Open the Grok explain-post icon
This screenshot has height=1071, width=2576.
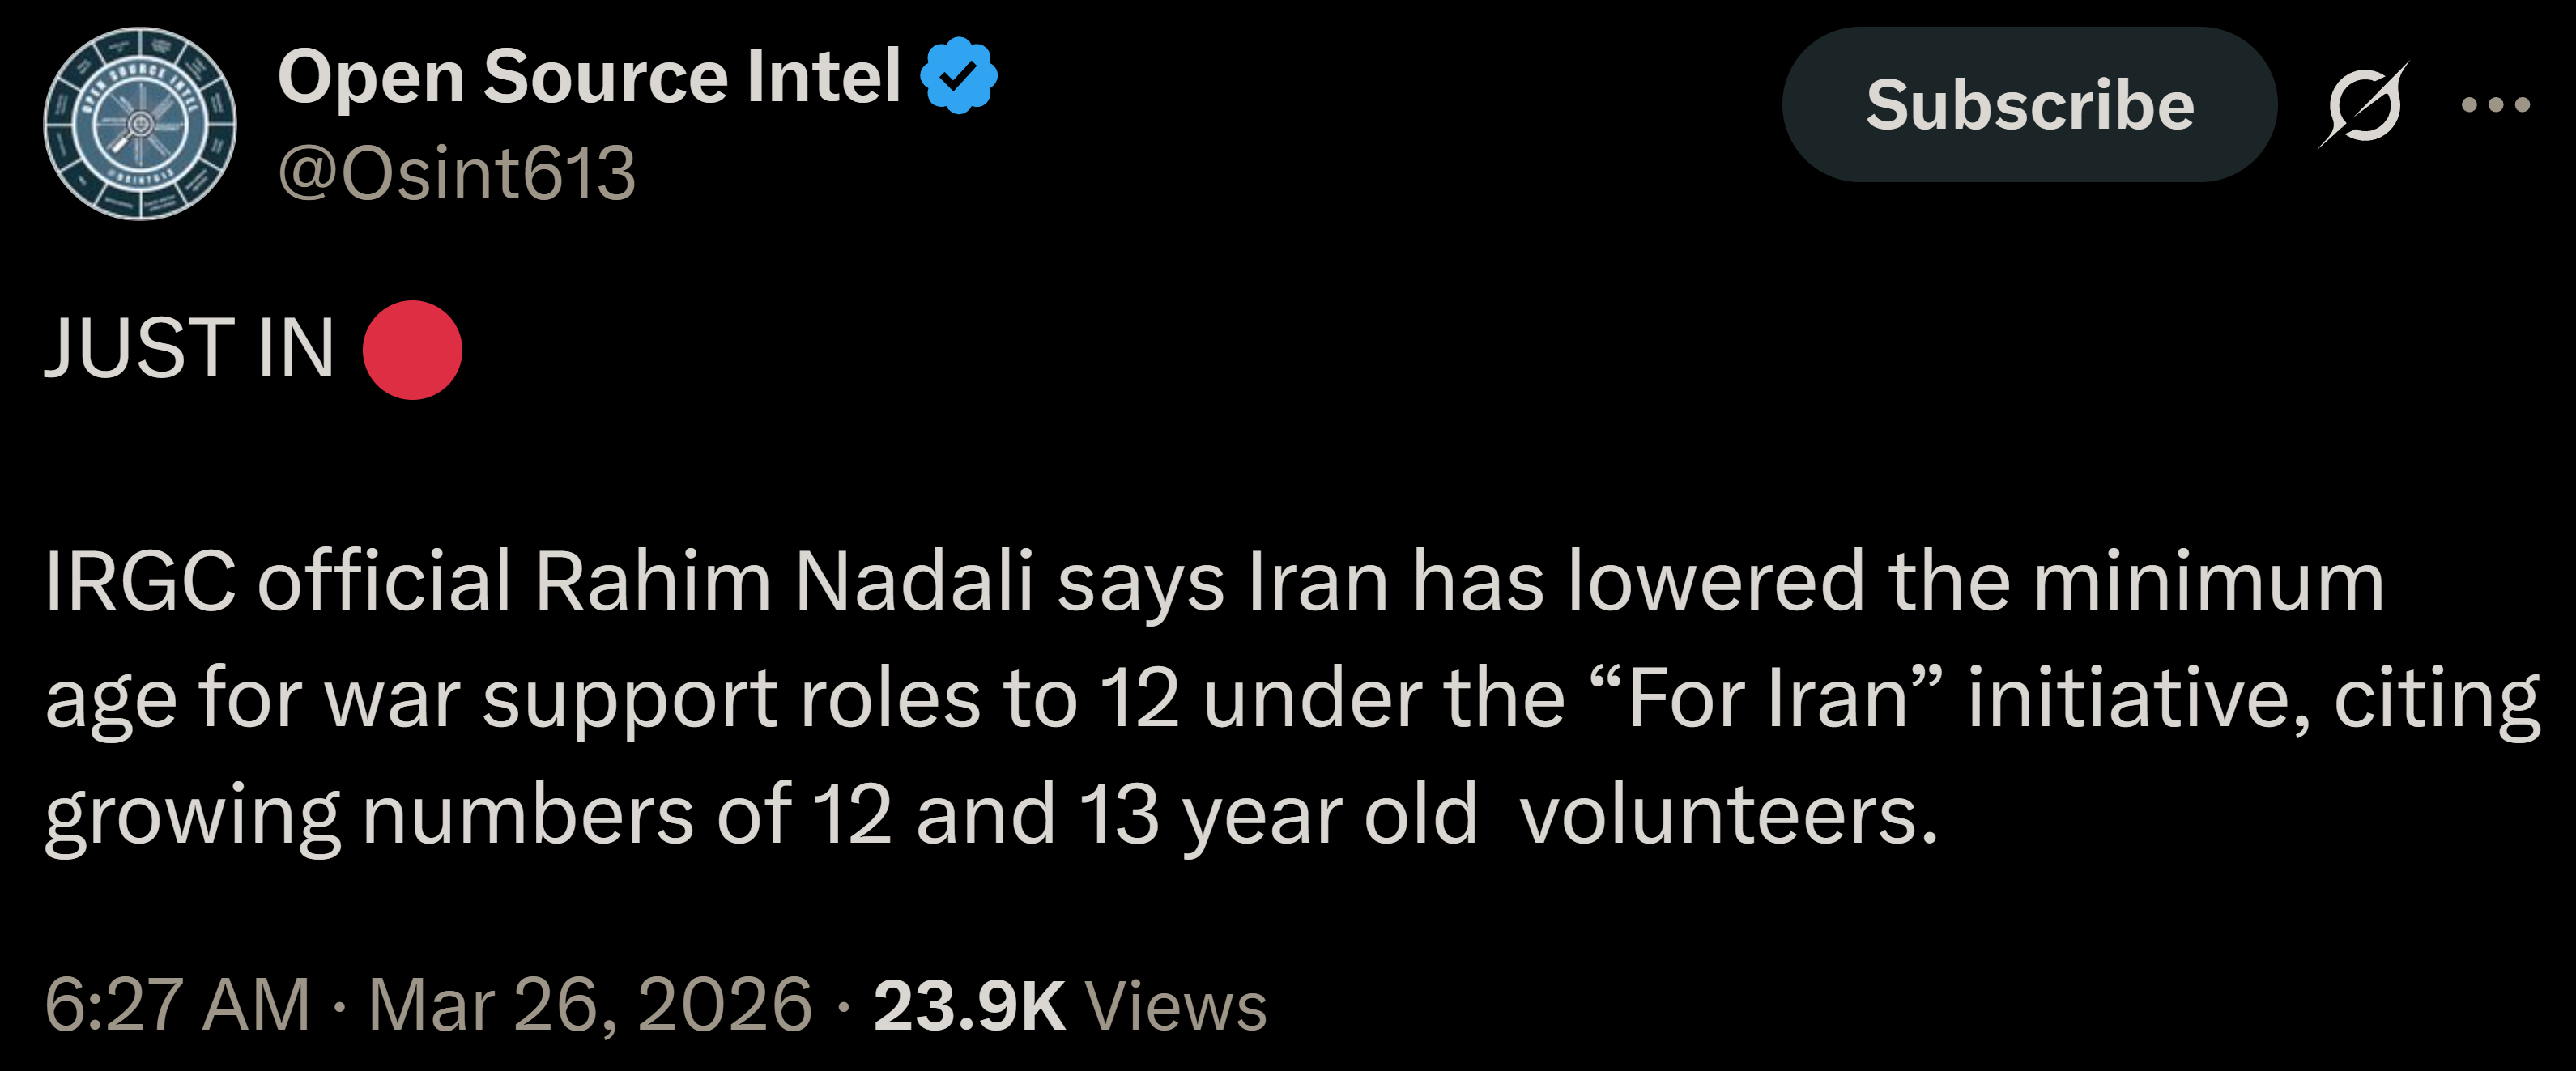pyautogui.click(x=2362, y=105)
